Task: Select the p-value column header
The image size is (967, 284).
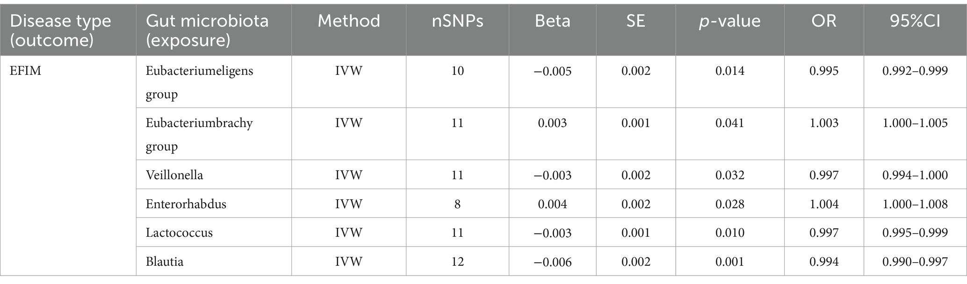Action: click(730, 22)
